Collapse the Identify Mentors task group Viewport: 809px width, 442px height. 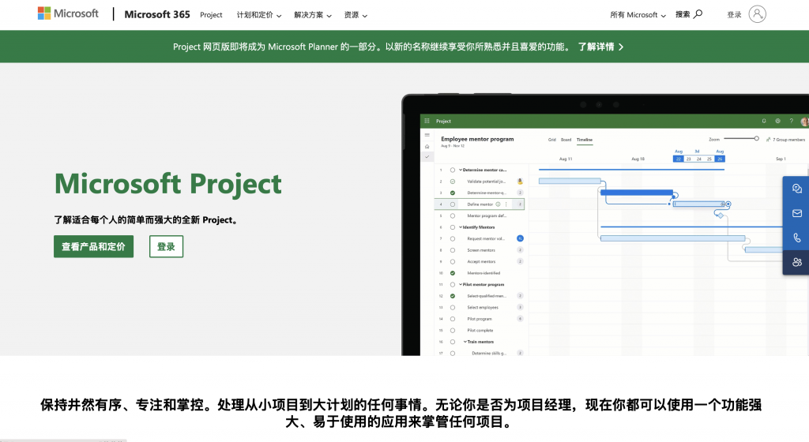click(x=461, y=227)
